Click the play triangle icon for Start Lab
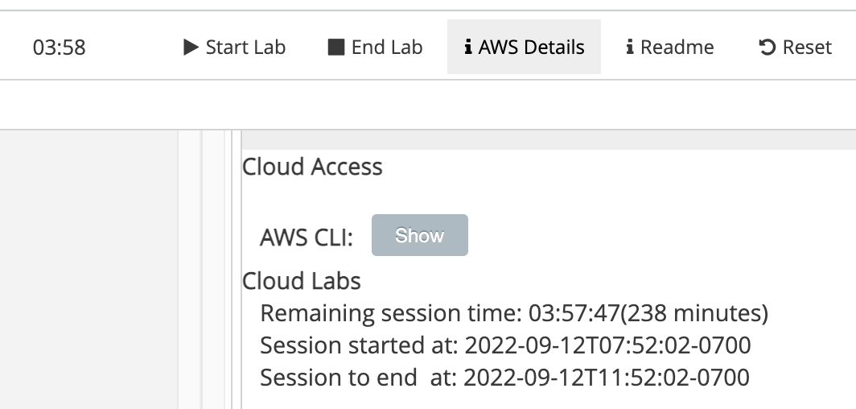856x409 pixels. click(191, 48)
